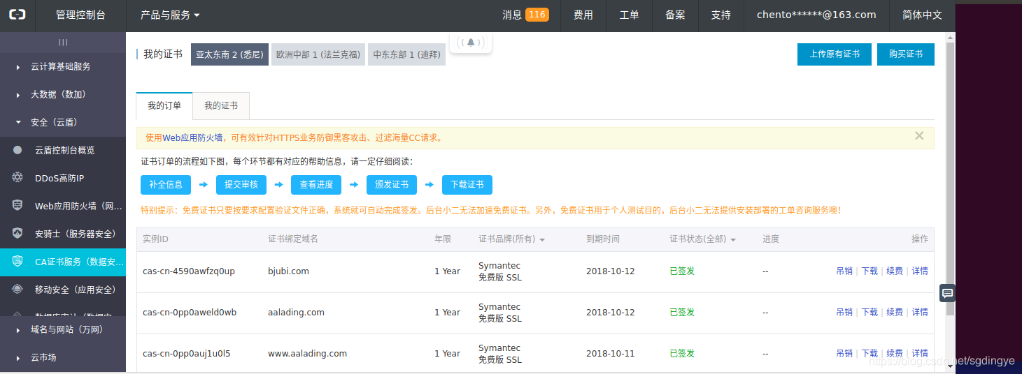1022x374 pixels.
Task: Open 费用 menu in top bar
Action: point(583,15)
